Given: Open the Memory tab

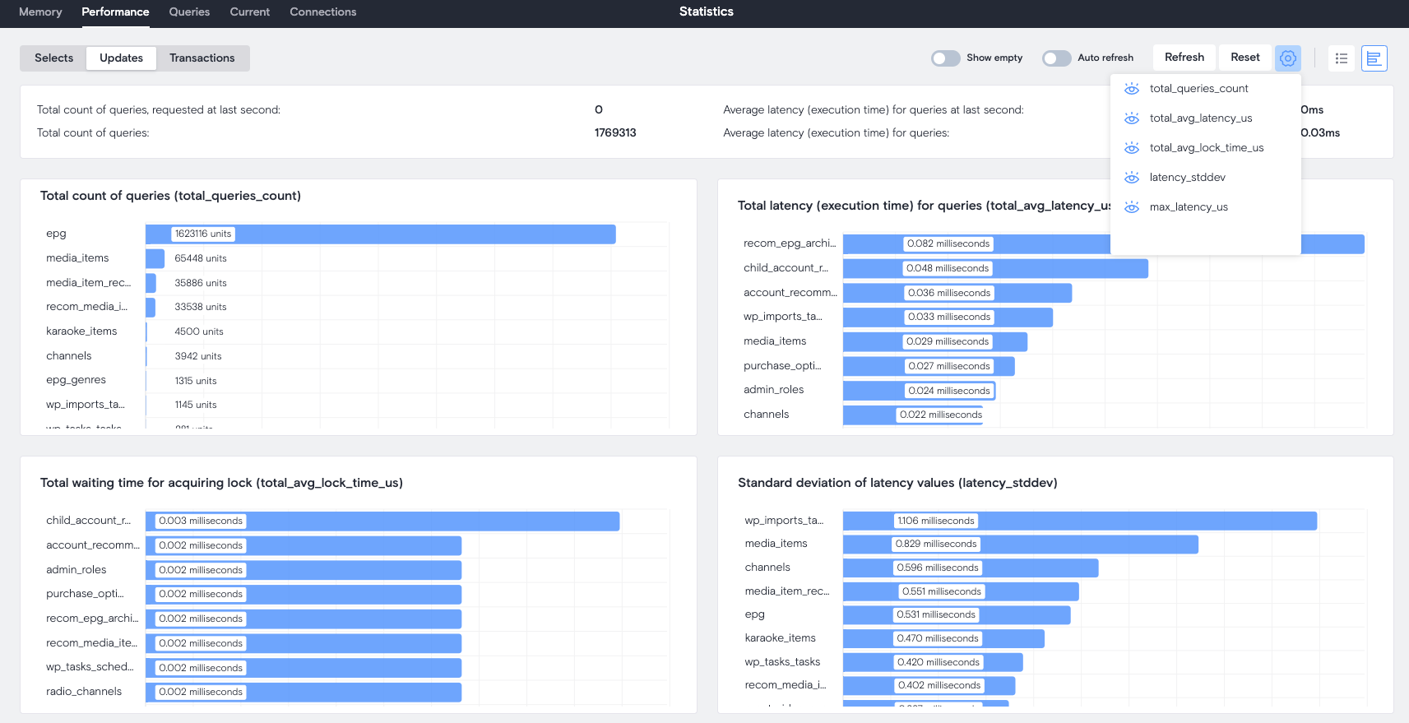Looking at the screenshot, I should (40, 12).
